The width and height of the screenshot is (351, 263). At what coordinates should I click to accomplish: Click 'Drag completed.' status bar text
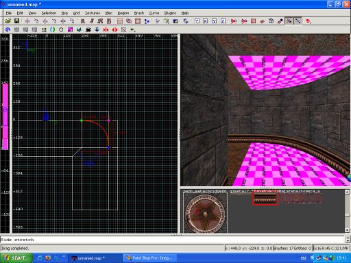(x=15, y=248)
